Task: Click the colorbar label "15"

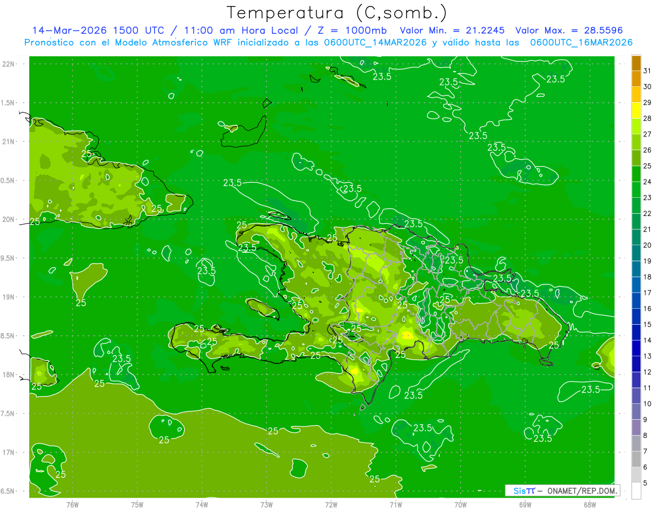Action: 648,324
